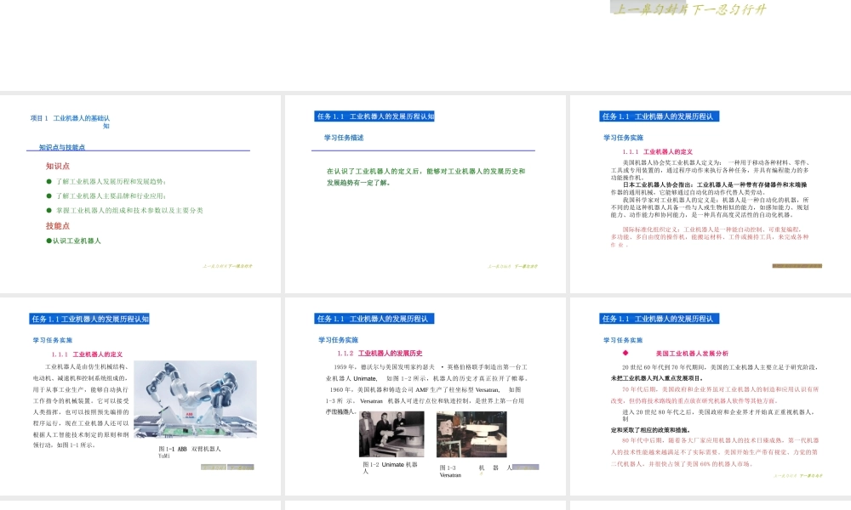851x510 pixels.
Task: Click the bold line 定和采取了相应的政策和措施
Action: [650, 430]
